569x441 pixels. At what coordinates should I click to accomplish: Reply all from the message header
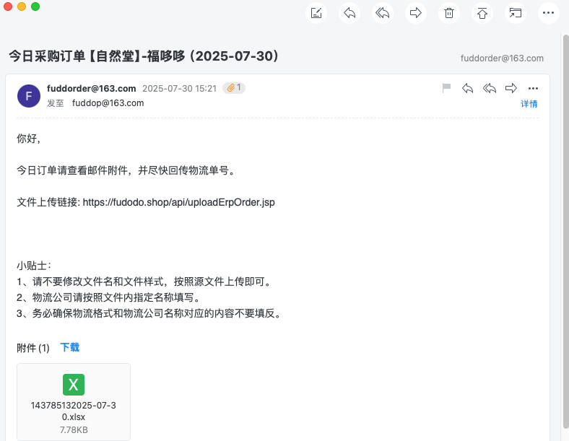click(x=490, y=88)
